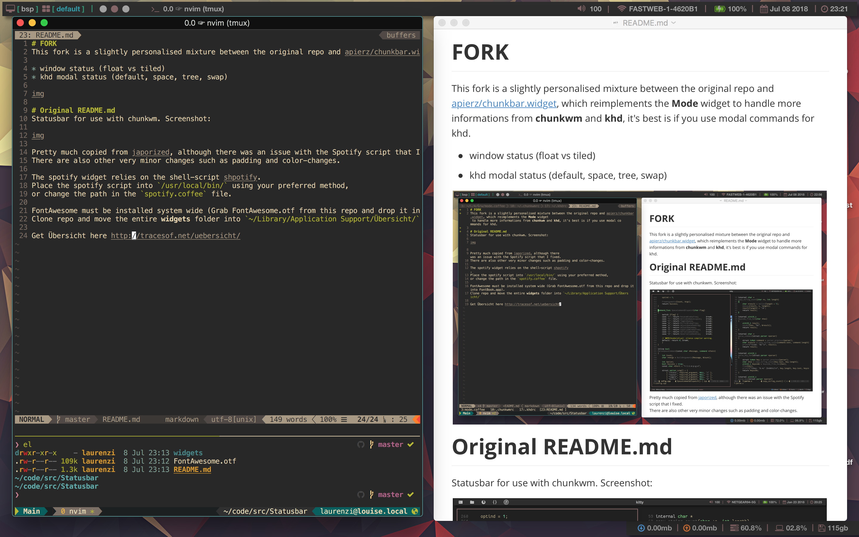Open the README.md title dropdown chevron

[x=674, y=23]
